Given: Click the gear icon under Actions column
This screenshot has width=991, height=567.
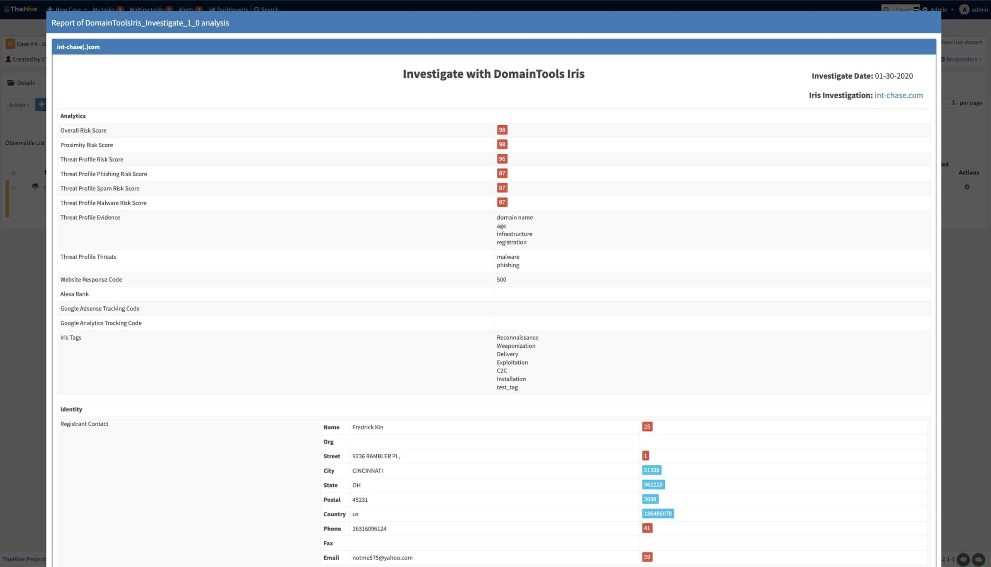Looking at the screenshot, I should (967, 187).
